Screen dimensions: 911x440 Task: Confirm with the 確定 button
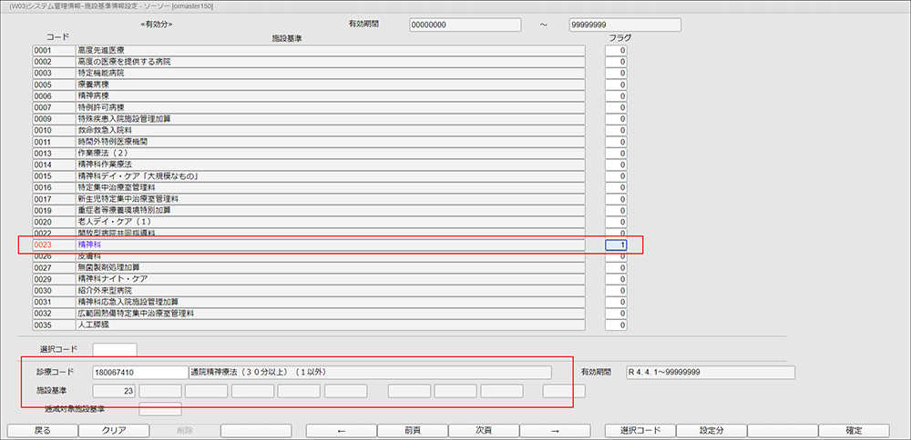(854, 431)
